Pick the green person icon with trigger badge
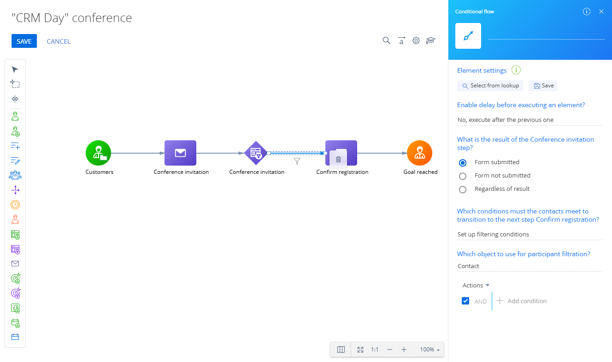 pyautogui.click(x=15, y=131)
